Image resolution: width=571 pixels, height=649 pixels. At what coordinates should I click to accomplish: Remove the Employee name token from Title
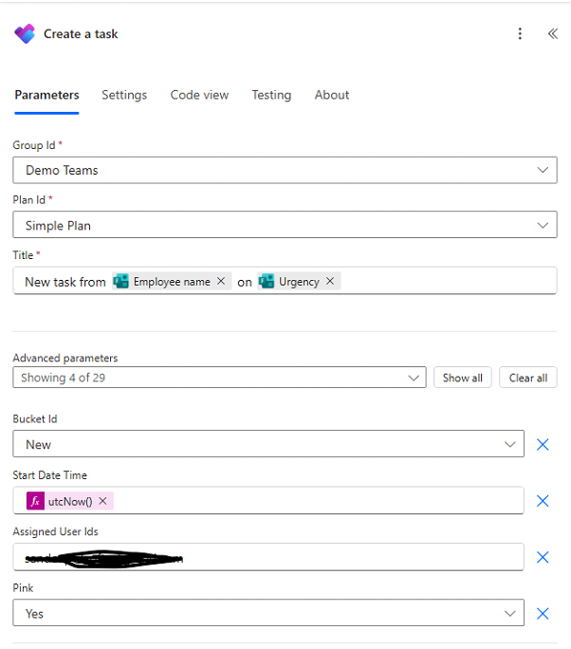coord(221,282)
